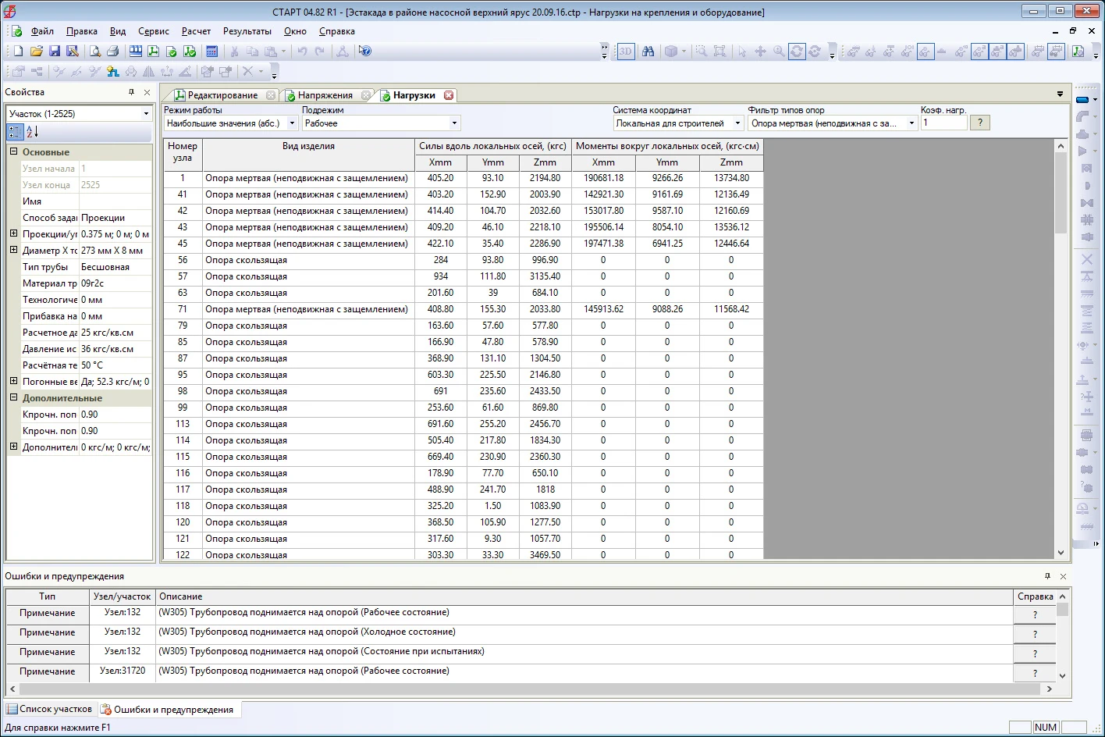Click the context help icon

tap(364, 52)
